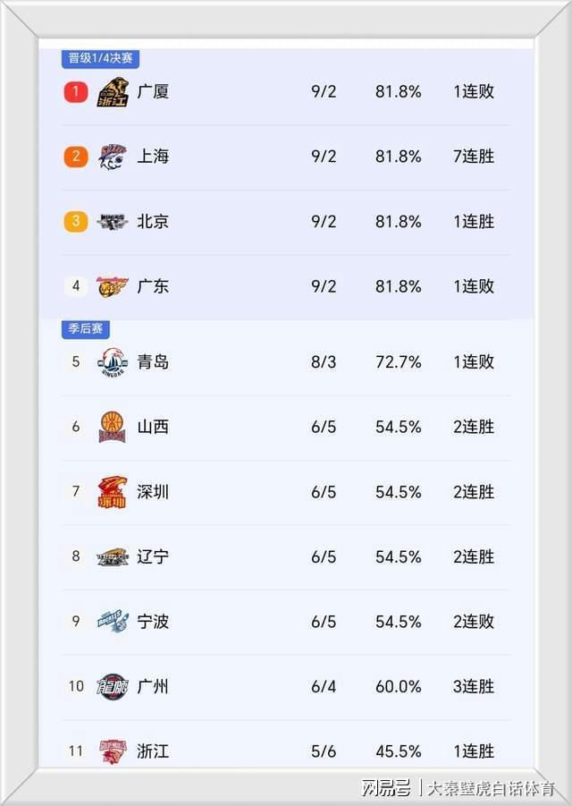
Task: Click the Guangsha team logo icon
Action: (x=113, y=91)
